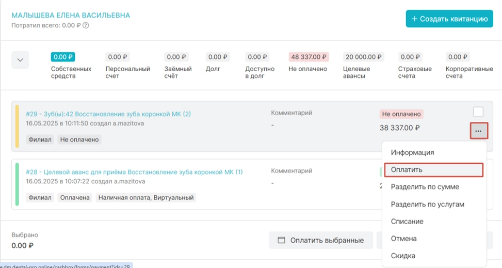The image size is (502, 268).
Task: Click the 48 337.00 ₽ Не оплачено badge
Action: pyautogui.click(x=309, y=57)
